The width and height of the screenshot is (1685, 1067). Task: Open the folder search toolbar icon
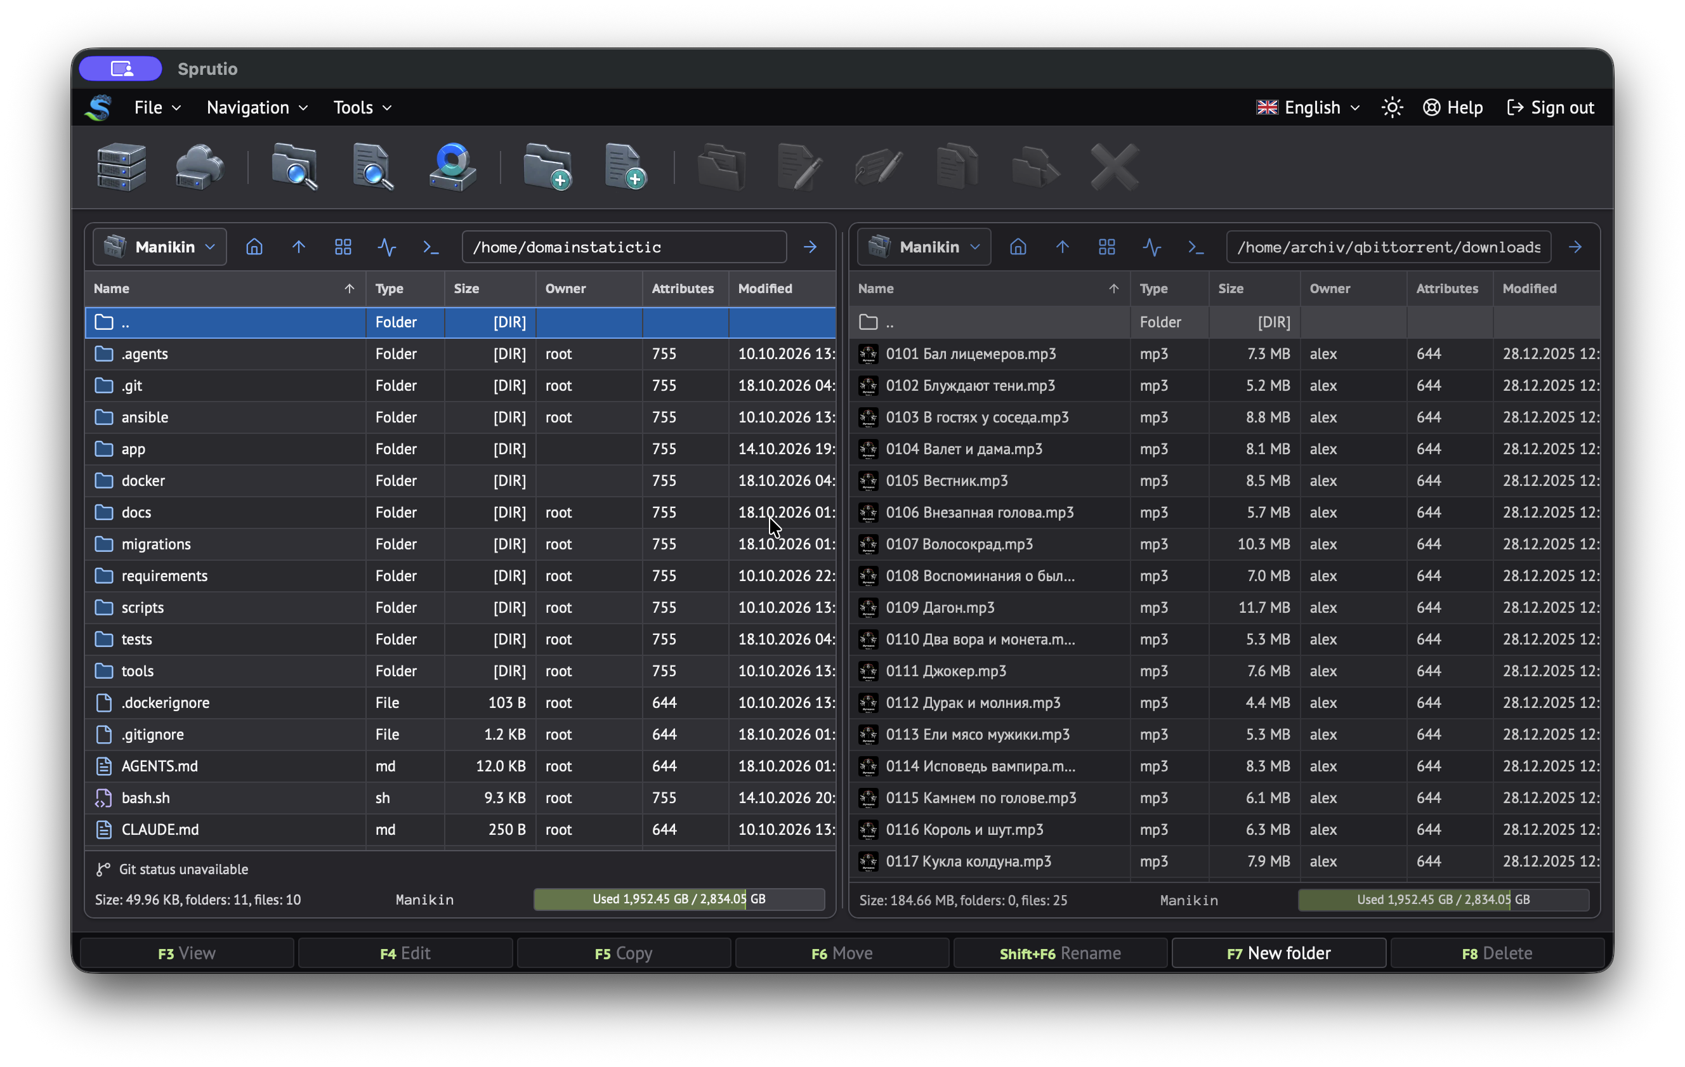click(294, 167)
